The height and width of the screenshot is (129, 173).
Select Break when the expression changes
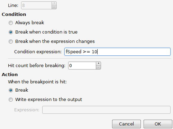tap(11, 42)
